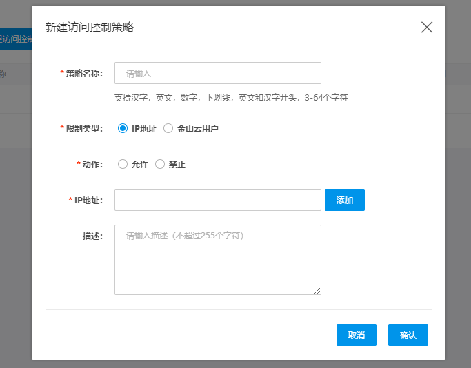Choose the 金山云用户 radio option

[168, 128]
